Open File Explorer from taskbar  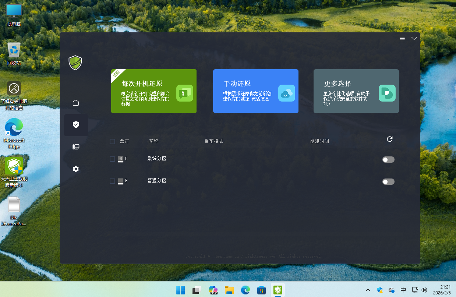click(x=229, y=290)
